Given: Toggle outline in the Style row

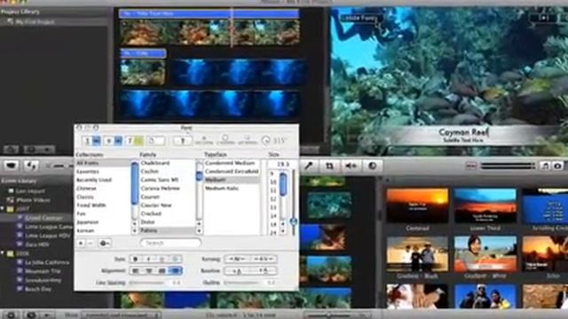Looking at the screenshot, I should (x=176, y=259).
